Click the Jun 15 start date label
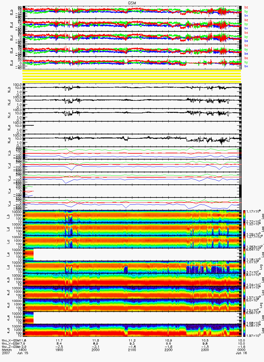Image resolution: width=264 pixels, height=362 pixels. pos(23,353)
